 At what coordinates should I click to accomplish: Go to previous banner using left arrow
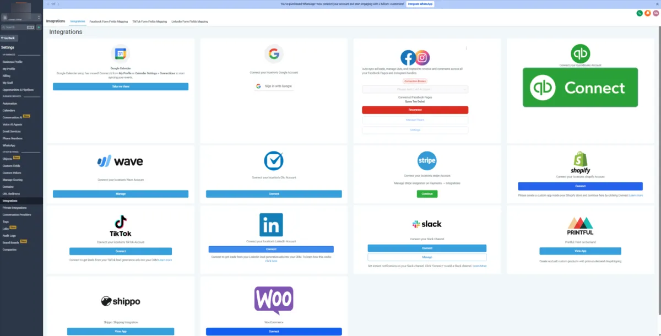point(47,4)
